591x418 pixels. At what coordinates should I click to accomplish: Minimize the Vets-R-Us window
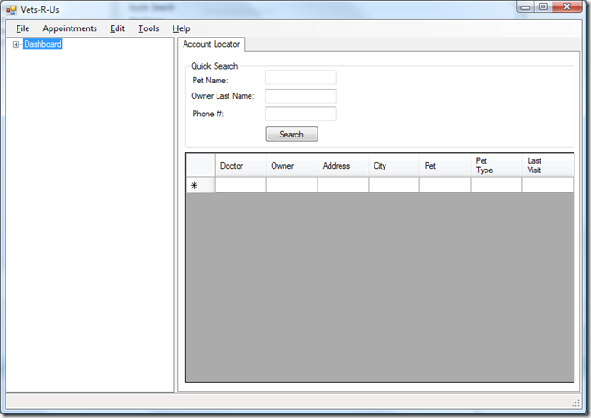525,6
